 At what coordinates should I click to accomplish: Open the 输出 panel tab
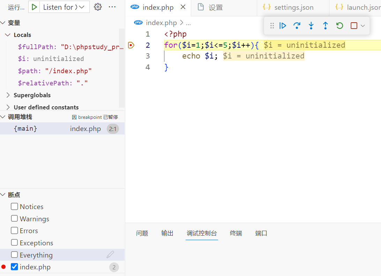click(167, 233)
